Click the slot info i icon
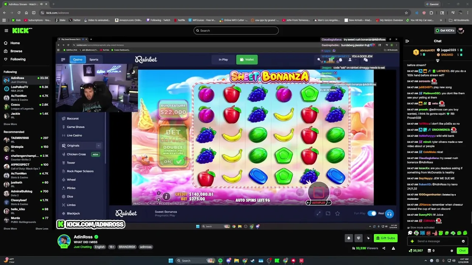The height and width of the screenshot is (265, 472). point(166,197)
